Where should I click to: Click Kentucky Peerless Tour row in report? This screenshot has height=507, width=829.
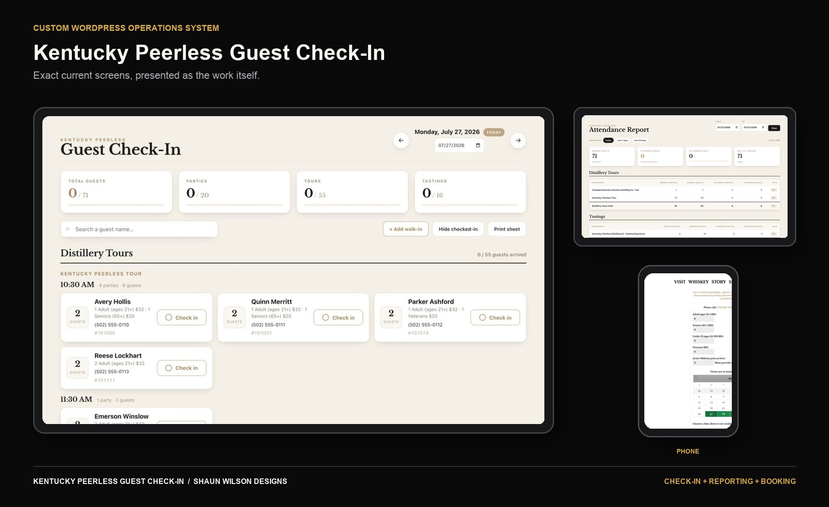tap(684, 198)
